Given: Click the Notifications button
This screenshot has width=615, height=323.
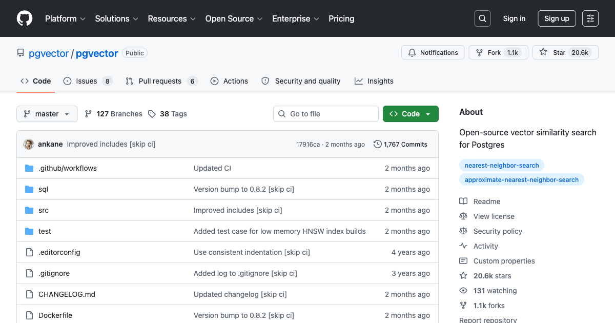Looking at the screenshot, I should 433,53.
